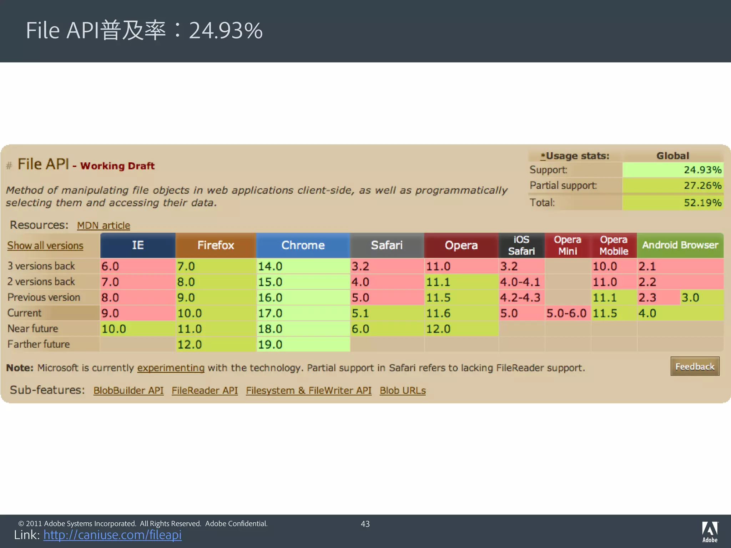Open the Blob URLs sub-feature link
Viewport: 731px width, 548px height.
403,390
